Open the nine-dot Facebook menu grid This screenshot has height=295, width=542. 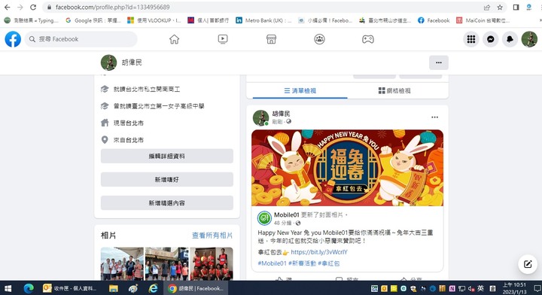pos(471,39)
